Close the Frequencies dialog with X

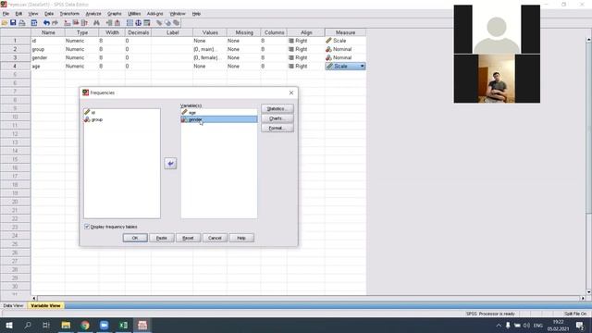point(291,92)
